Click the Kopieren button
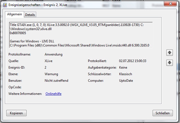The image size is (180, 123). [x=16, y=113]
